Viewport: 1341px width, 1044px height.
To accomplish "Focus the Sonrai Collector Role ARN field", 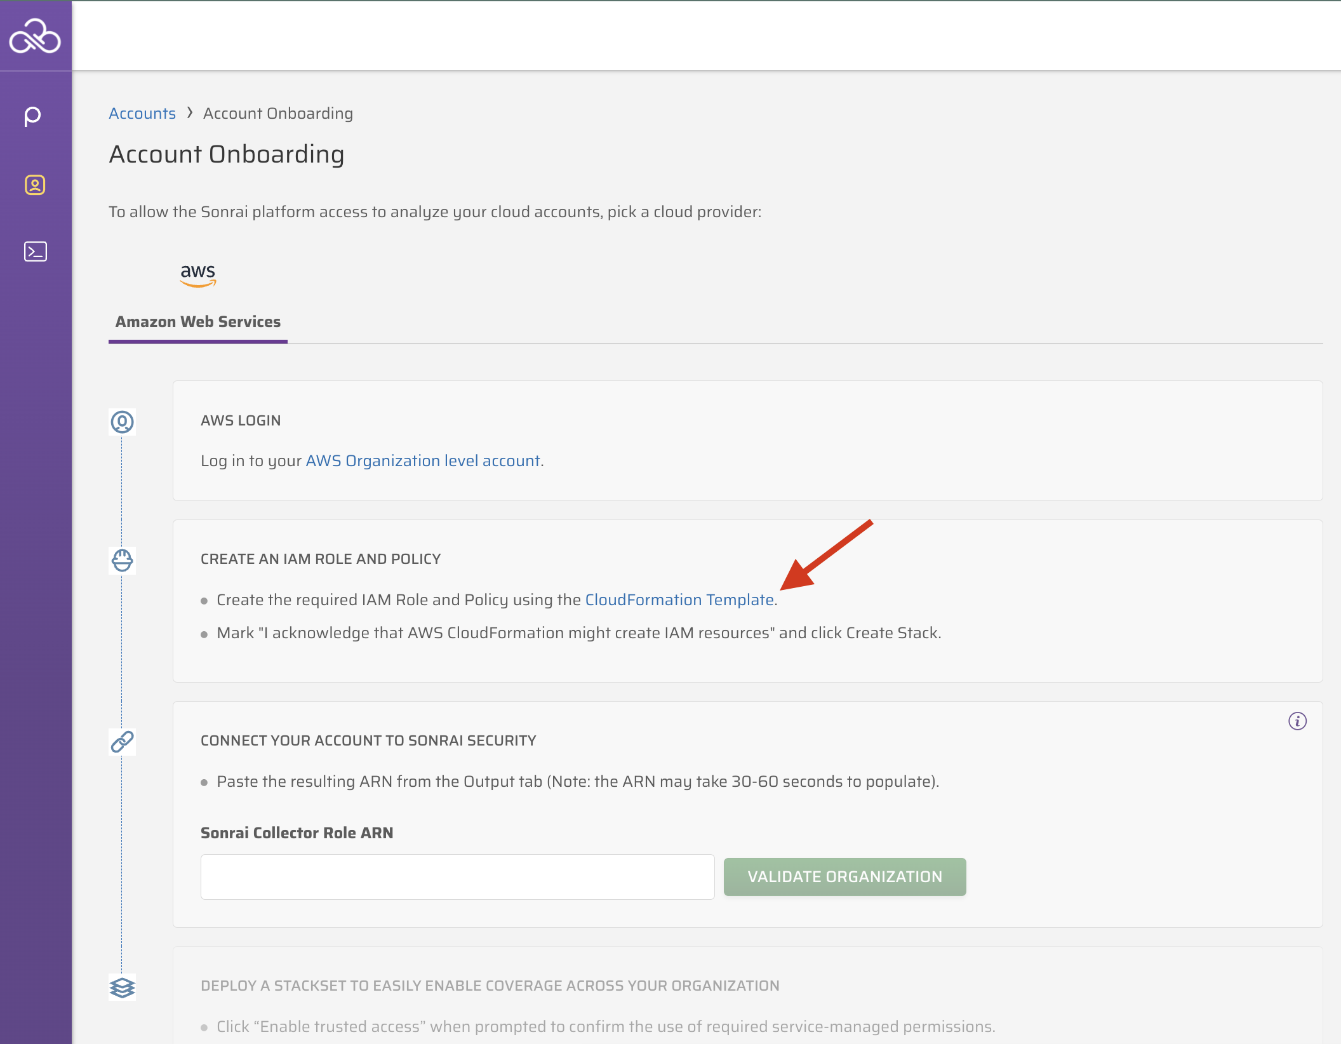I will point(458,876).
